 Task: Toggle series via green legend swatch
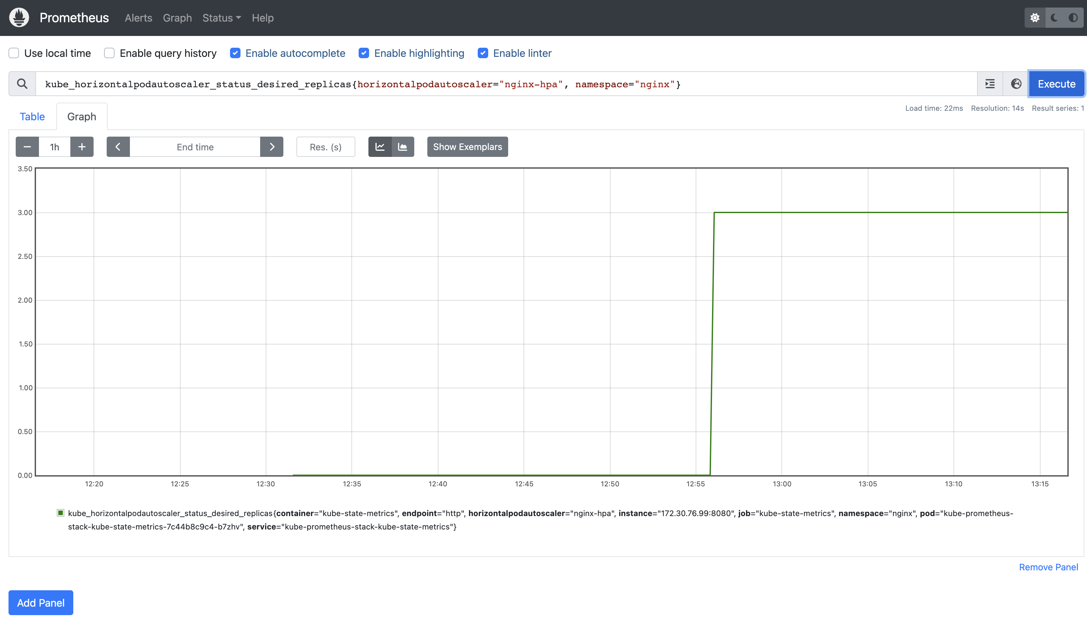pyautogui.click(x=61, y=513)
